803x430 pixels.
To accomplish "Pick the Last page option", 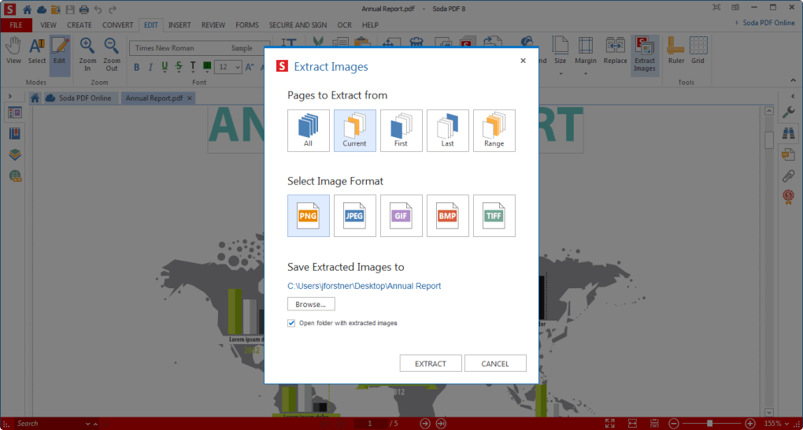I will (x=447, y=131).
